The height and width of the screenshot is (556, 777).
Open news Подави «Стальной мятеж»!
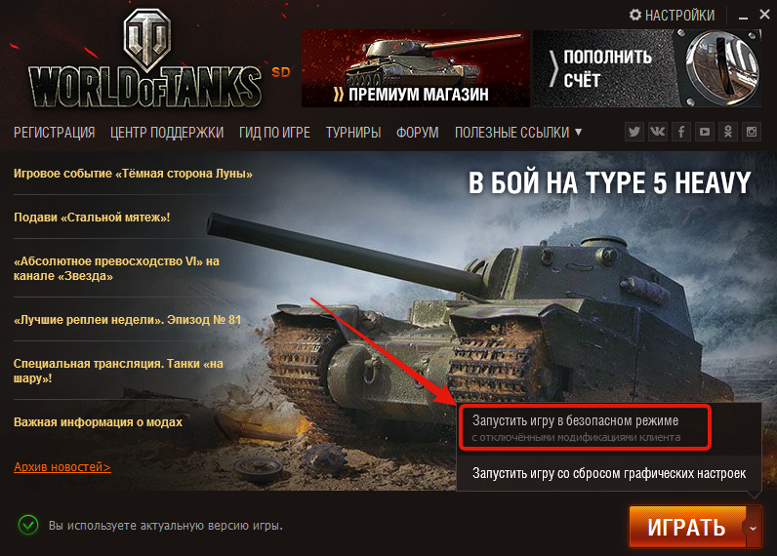click(x=92, y=218)
